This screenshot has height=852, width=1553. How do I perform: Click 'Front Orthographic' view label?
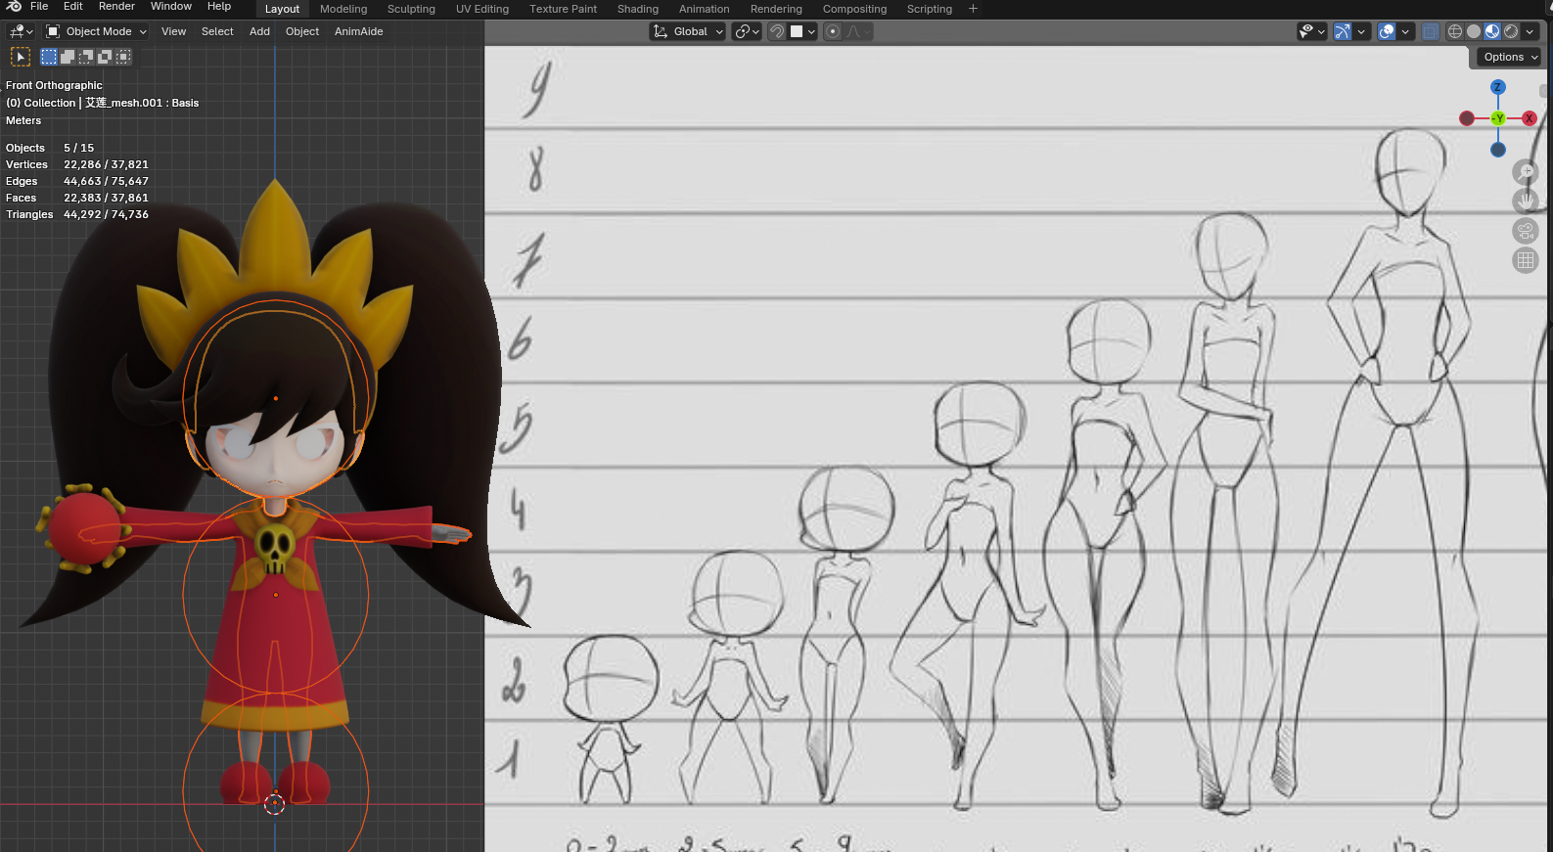coord(54,85)
